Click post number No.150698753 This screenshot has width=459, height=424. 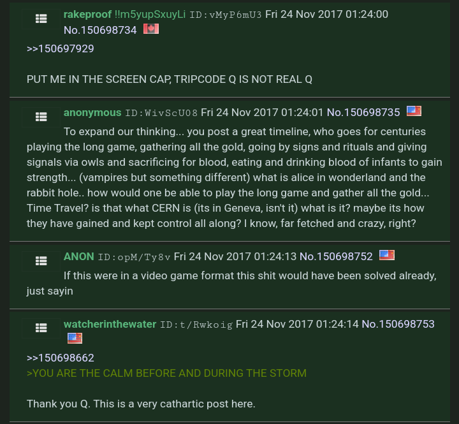coord(398,324)
